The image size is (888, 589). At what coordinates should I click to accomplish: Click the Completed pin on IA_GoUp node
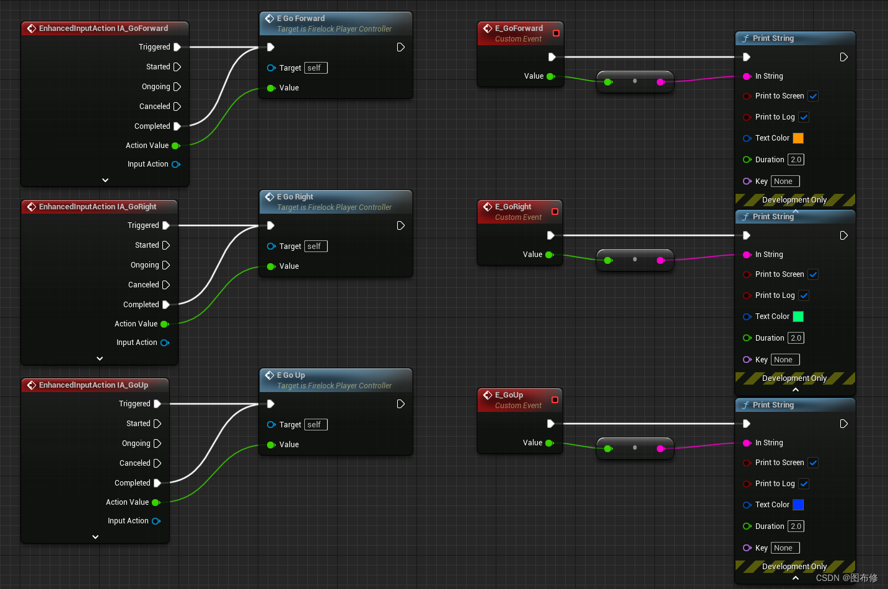[157, 483]
